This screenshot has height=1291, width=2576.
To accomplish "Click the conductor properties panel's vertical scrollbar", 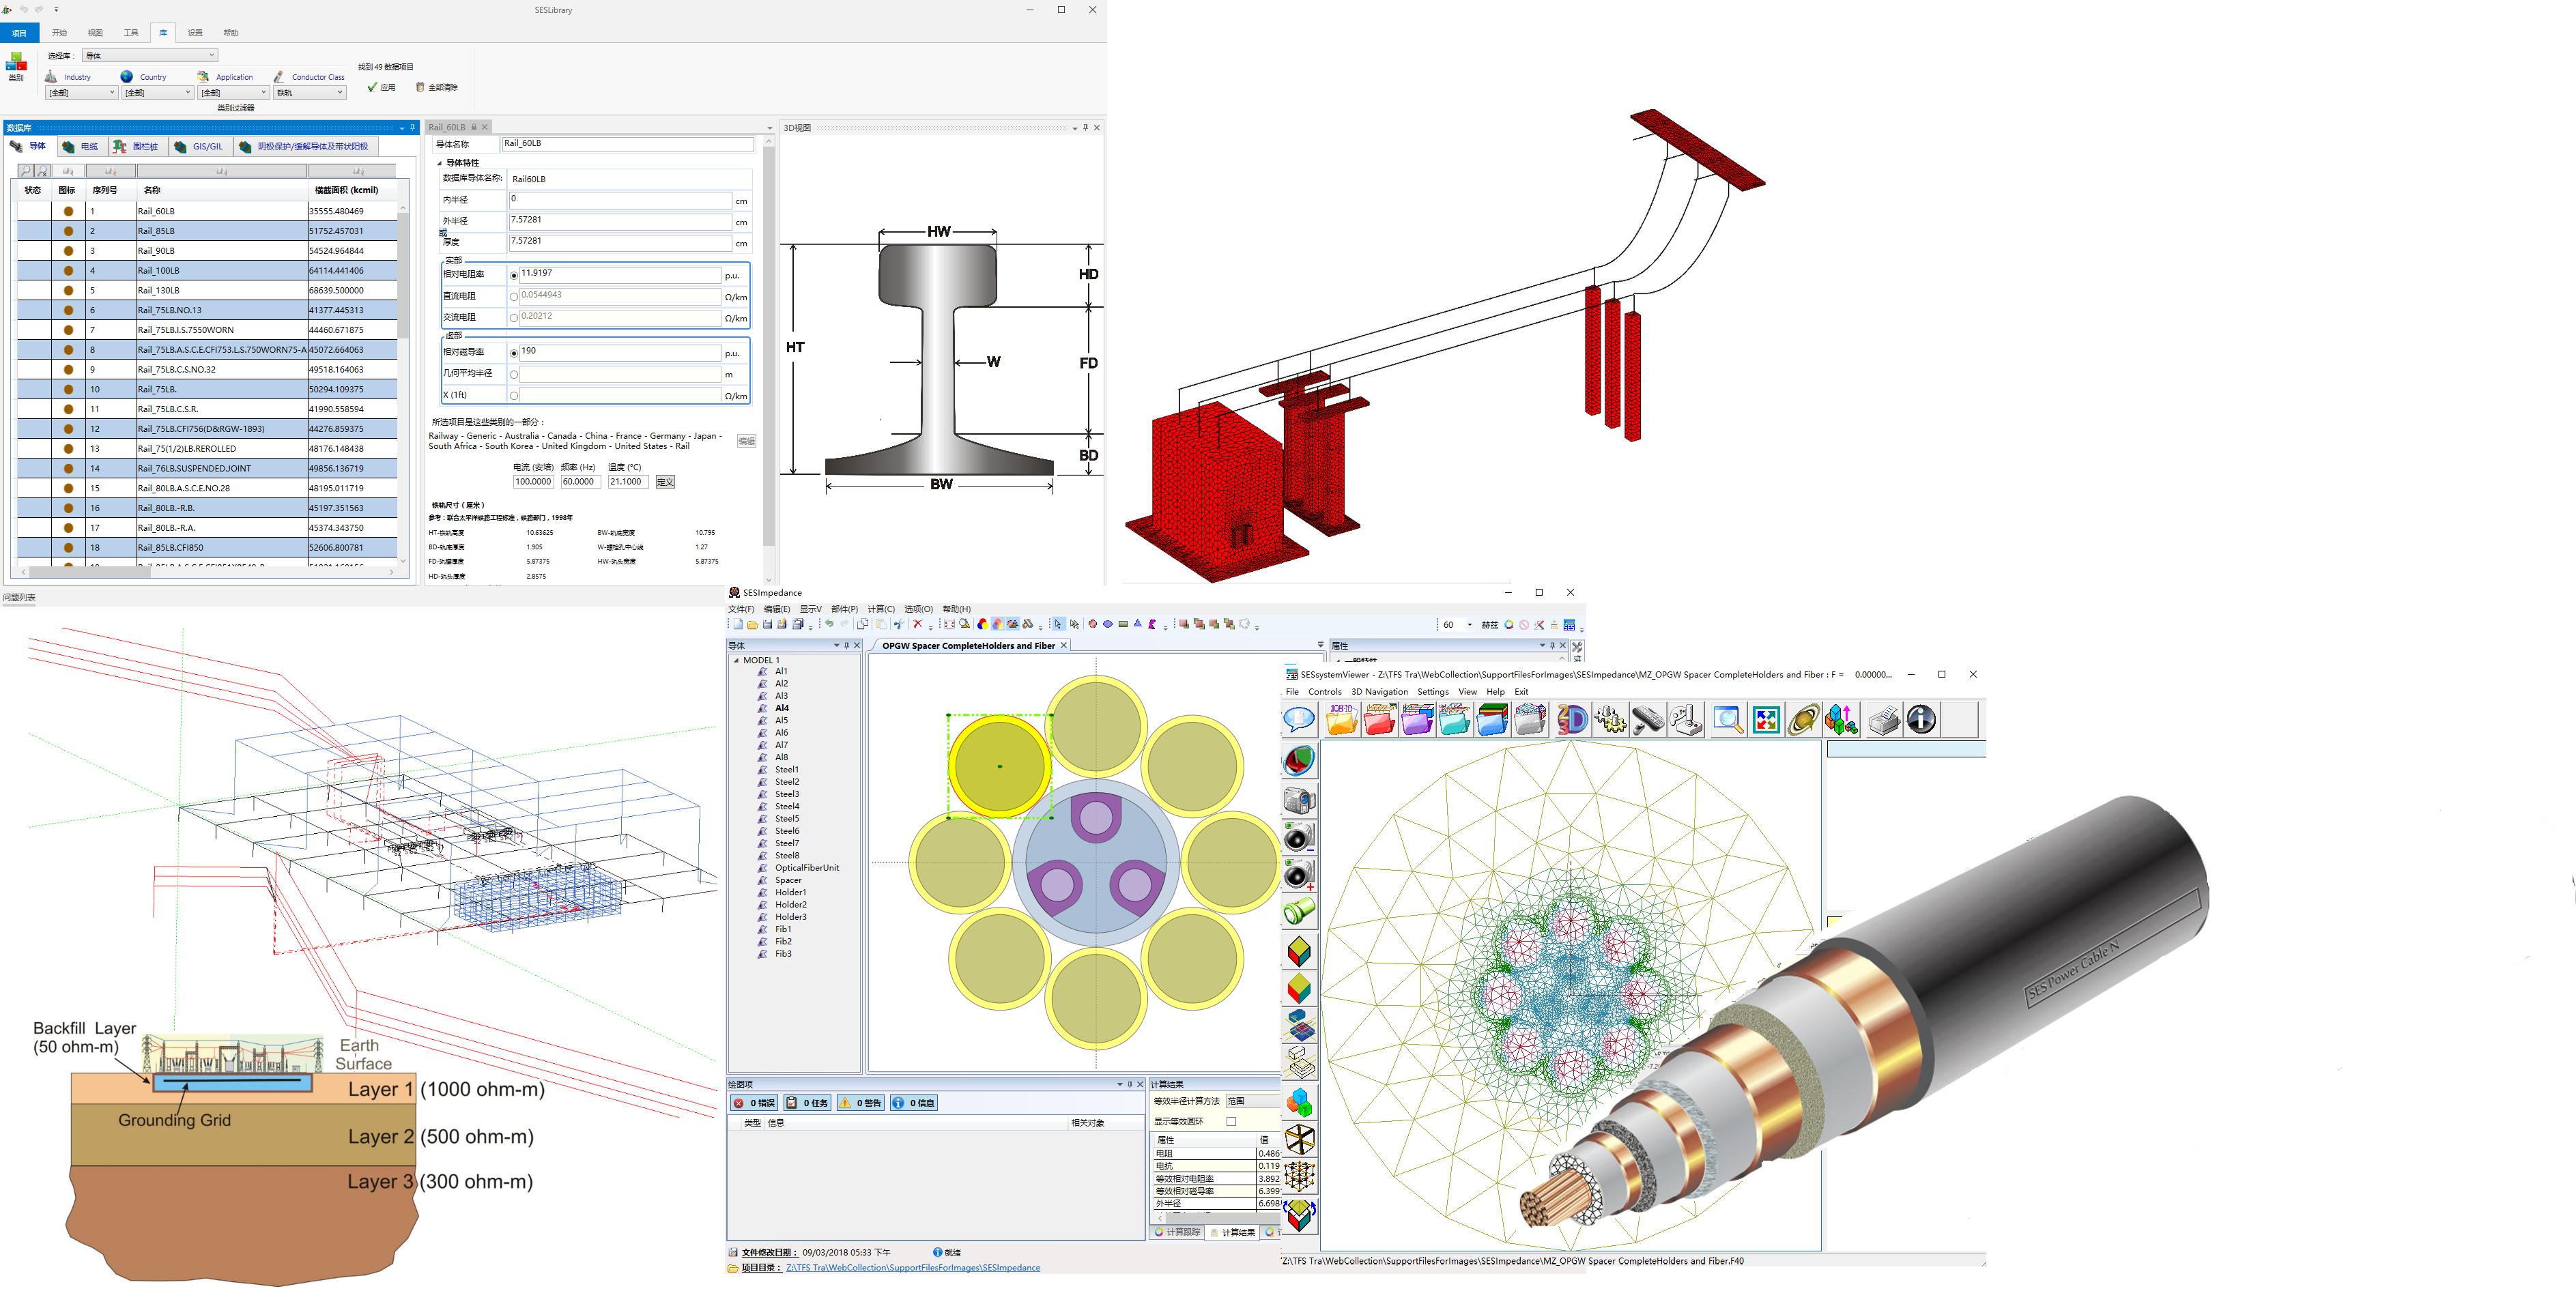I will click(768, 345).
